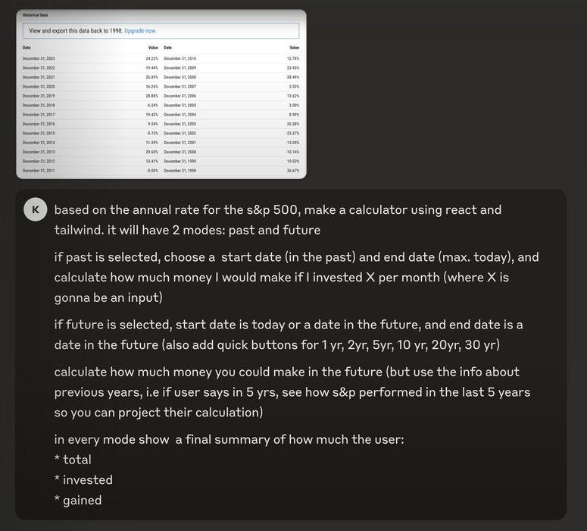This screenshot has width=587, height=531.
Task: Select the December 31, 2023 row date
Action: 39,58
